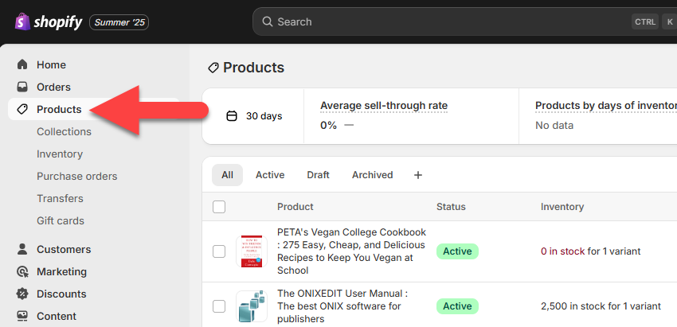677x327 pixels.
Task: Click Average sell-through rate metric label
Action: click(384, 106)
